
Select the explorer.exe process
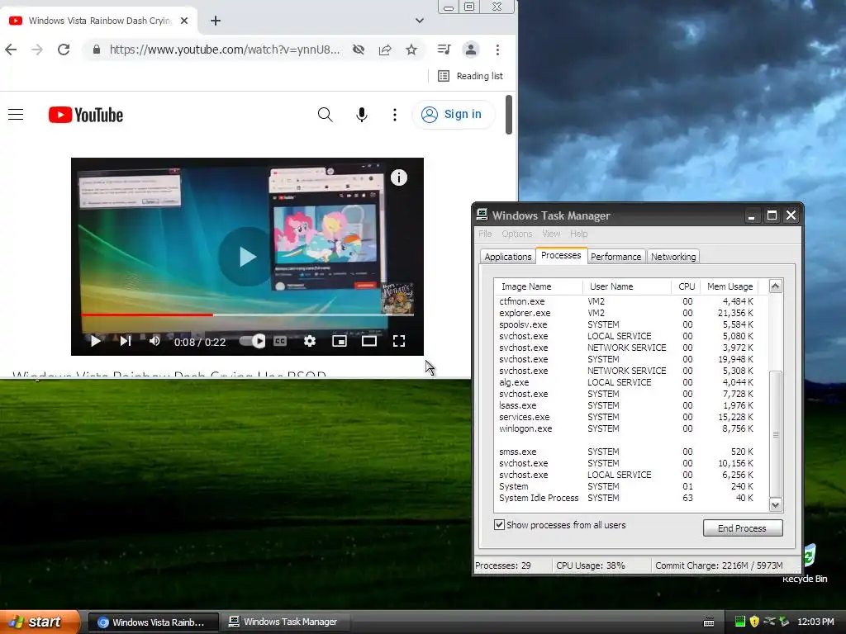coord(626,313)
